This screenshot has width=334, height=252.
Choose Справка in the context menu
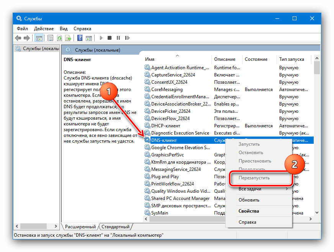tap(259, 222)
